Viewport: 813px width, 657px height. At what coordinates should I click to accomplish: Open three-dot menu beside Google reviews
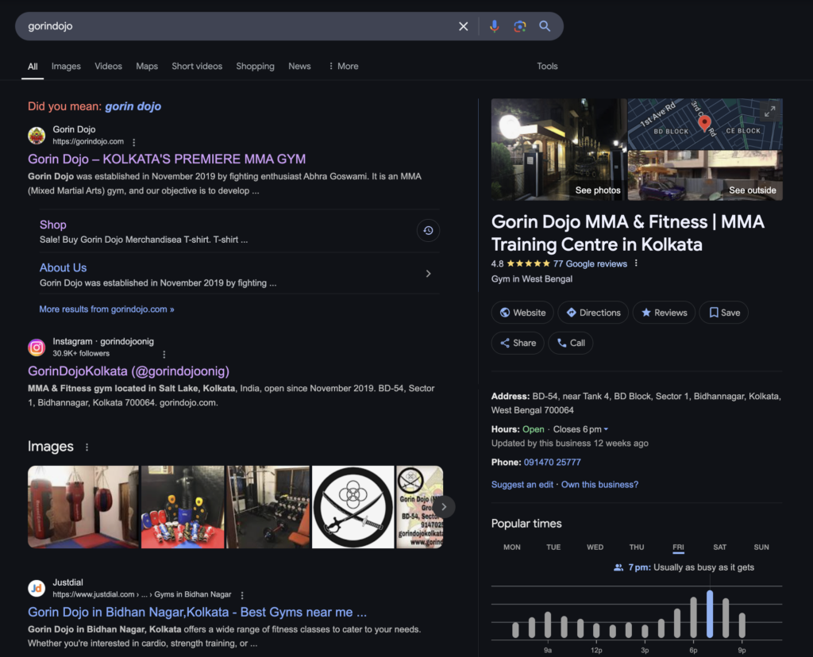tap(636, 263)
